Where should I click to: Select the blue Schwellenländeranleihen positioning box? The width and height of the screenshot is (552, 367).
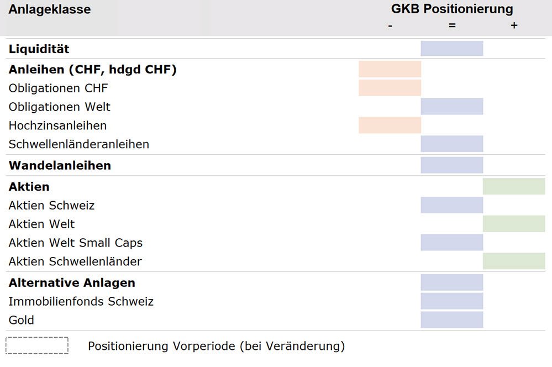coord(451,144)
